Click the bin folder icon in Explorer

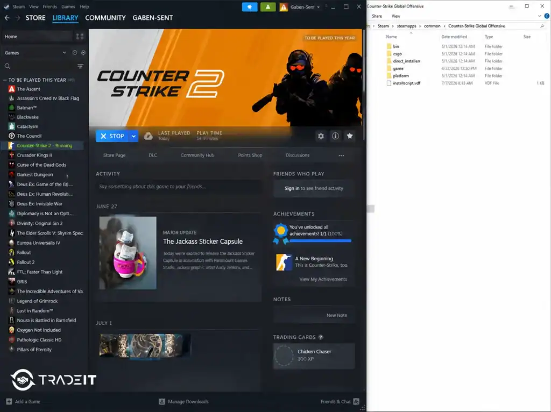pos(389,46)
